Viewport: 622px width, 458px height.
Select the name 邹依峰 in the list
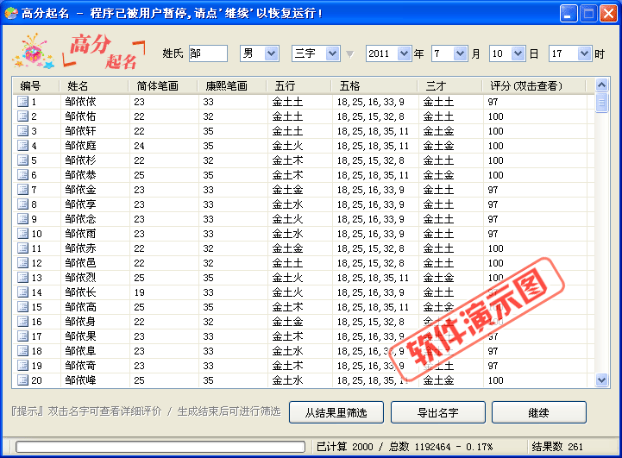[80, 380]
